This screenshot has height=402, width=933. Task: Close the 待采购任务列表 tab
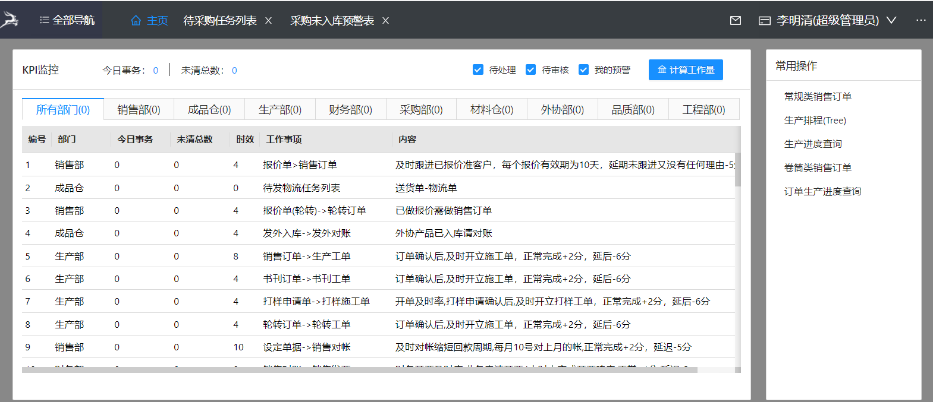[x=268, y=21]
